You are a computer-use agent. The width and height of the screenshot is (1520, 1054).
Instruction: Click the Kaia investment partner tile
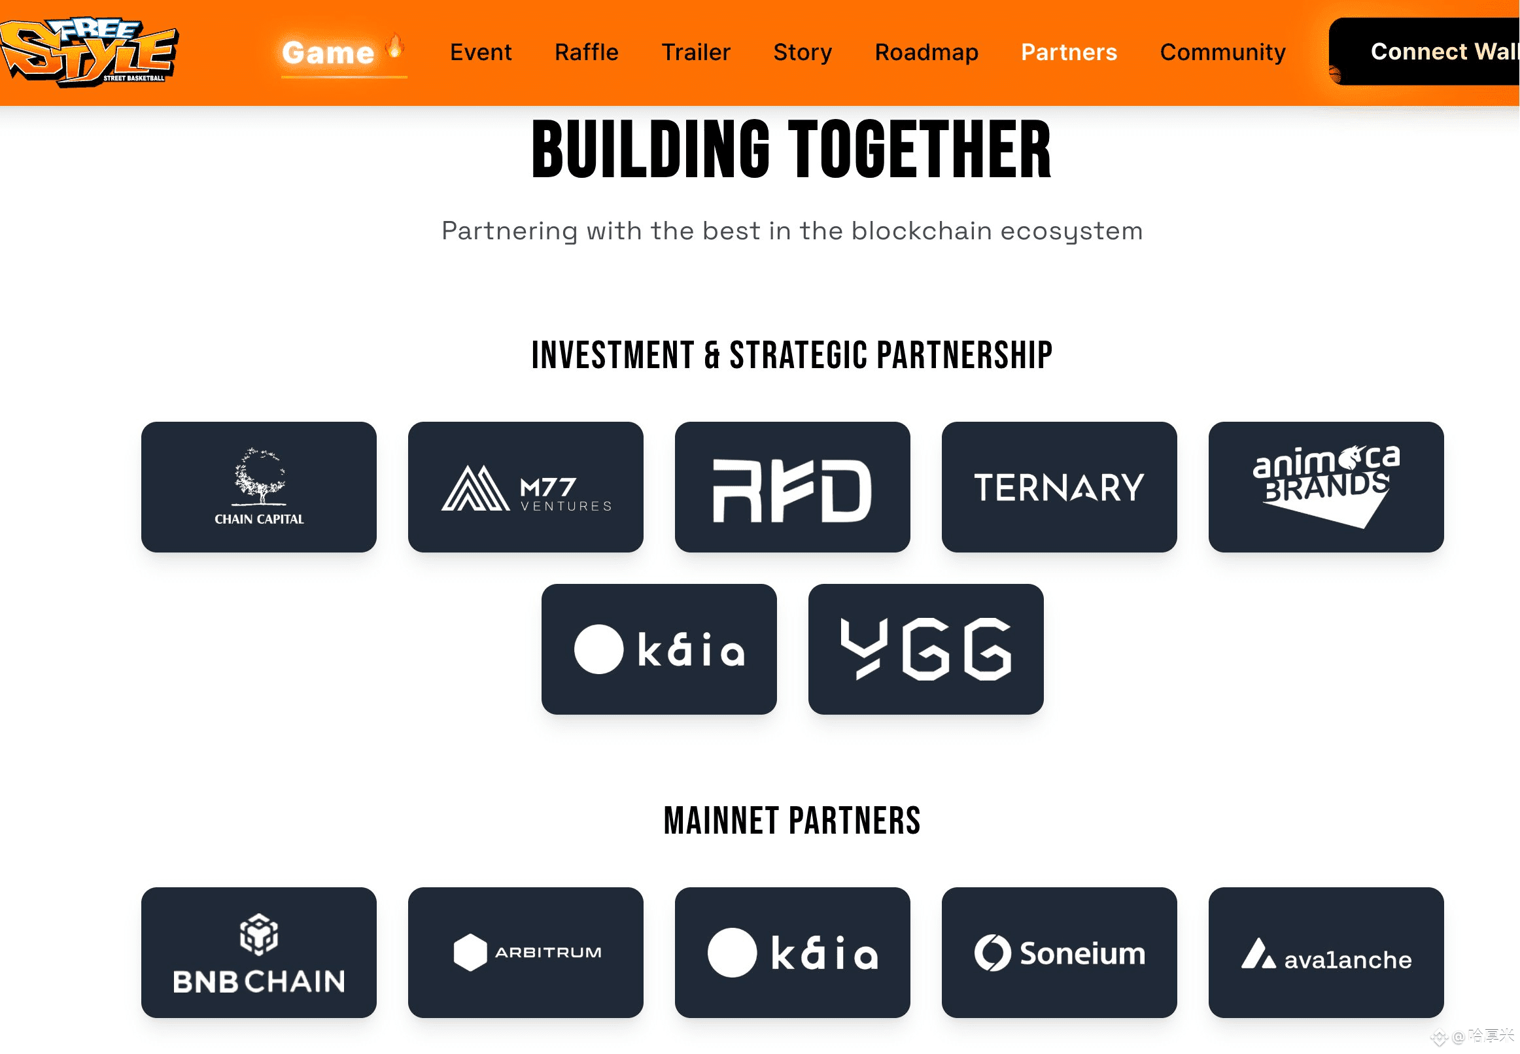point(659,649)
